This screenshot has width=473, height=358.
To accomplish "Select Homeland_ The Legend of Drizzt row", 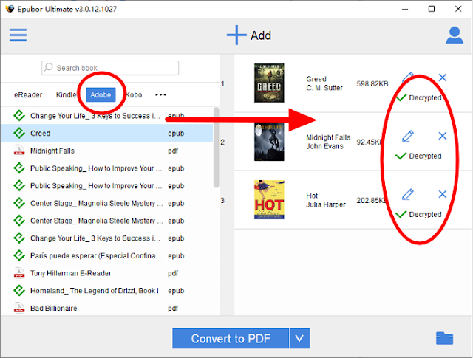I will pyautogui.click(x=107, y=291).
